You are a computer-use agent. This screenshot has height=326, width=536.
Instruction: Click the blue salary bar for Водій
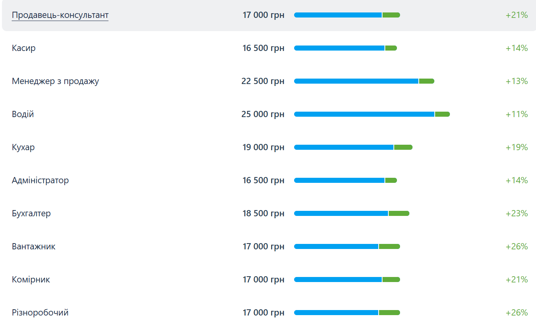coord(364,114)
